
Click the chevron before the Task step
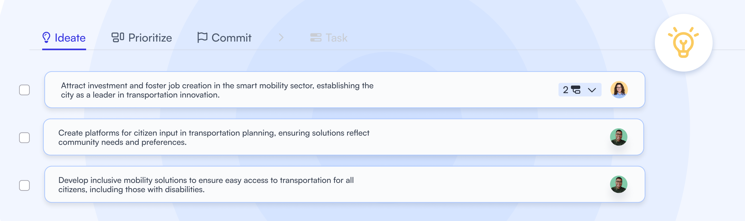point(281,38)
